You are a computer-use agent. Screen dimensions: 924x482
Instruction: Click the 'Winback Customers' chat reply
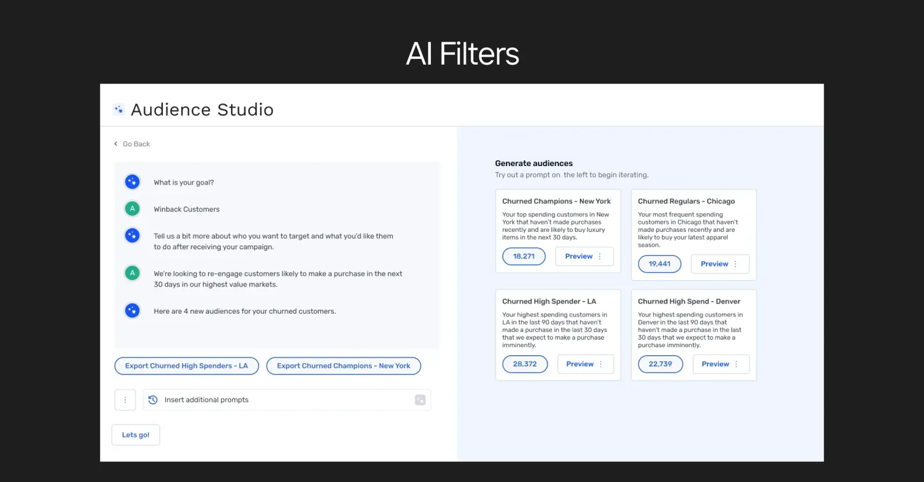point(187,209)
